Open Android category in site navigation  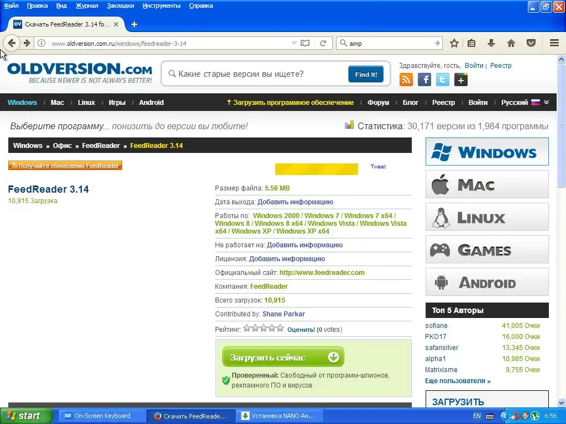151,102
